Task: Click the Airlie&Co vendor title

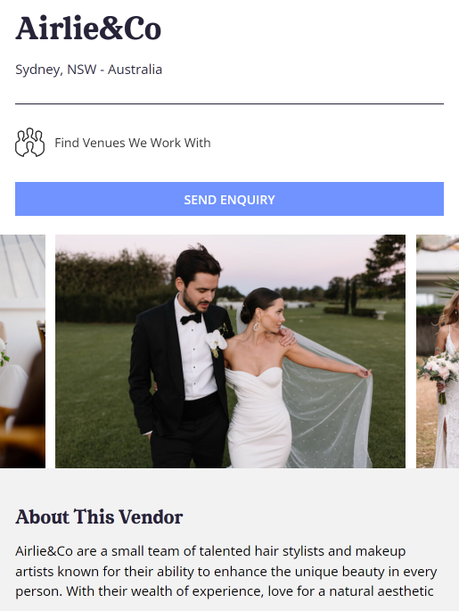Action: (88, 29)
